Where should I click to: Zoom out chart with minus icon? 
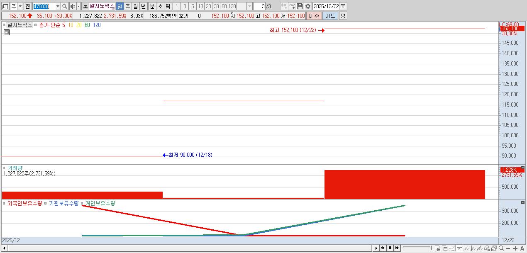tap(508, 248)
